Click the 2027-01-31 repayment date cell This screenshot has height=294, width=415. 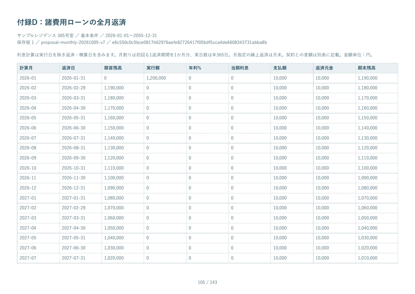[81, 198]
